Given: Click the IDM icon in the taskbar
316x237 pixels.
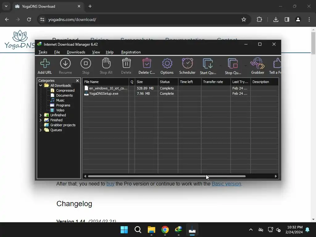Looking at the screenshot, I should tap(179, 230).
